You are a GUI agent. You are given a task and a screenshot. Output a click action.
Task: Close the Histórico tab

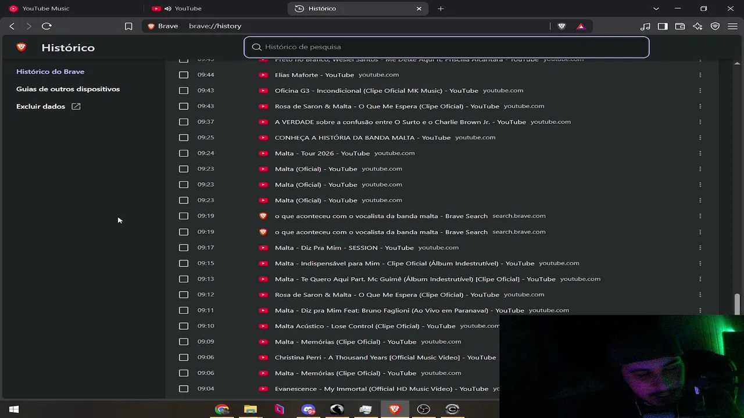pyautogui.click(x=419, y=9)
